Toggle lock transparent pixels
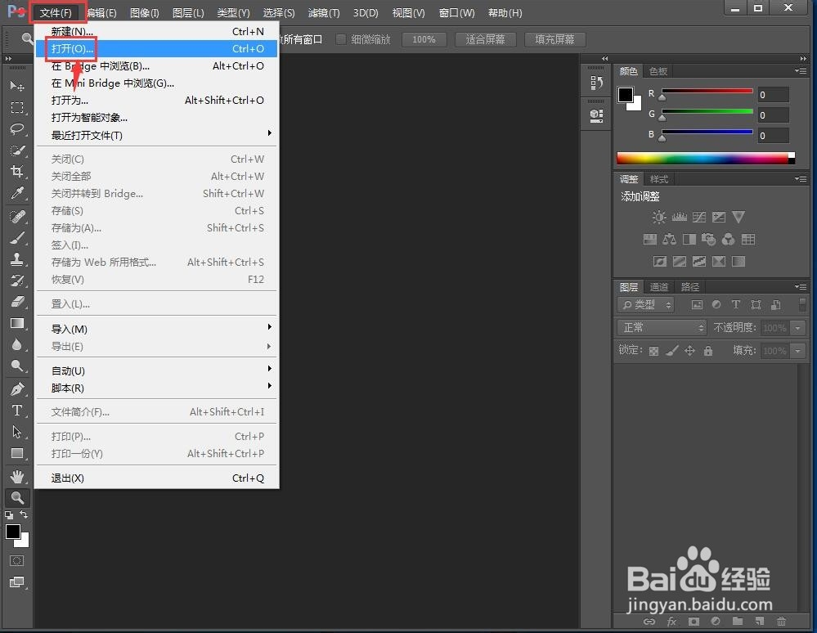 [653, 351]
